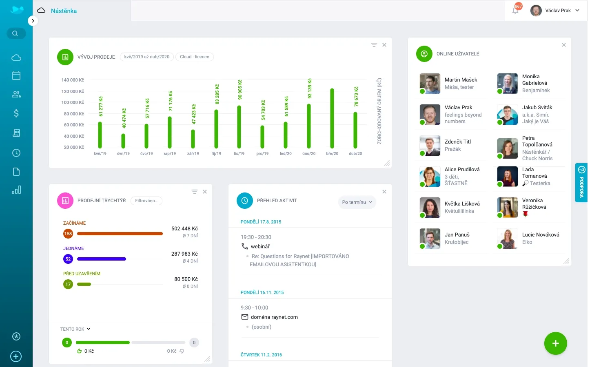Open the Podpora support side tab
Screen dimensions: 612x367
pyautogui.click(x=581, y=183)
